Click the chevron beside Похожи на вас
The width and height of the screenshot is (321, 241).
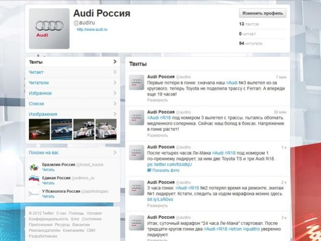point(115,153)
